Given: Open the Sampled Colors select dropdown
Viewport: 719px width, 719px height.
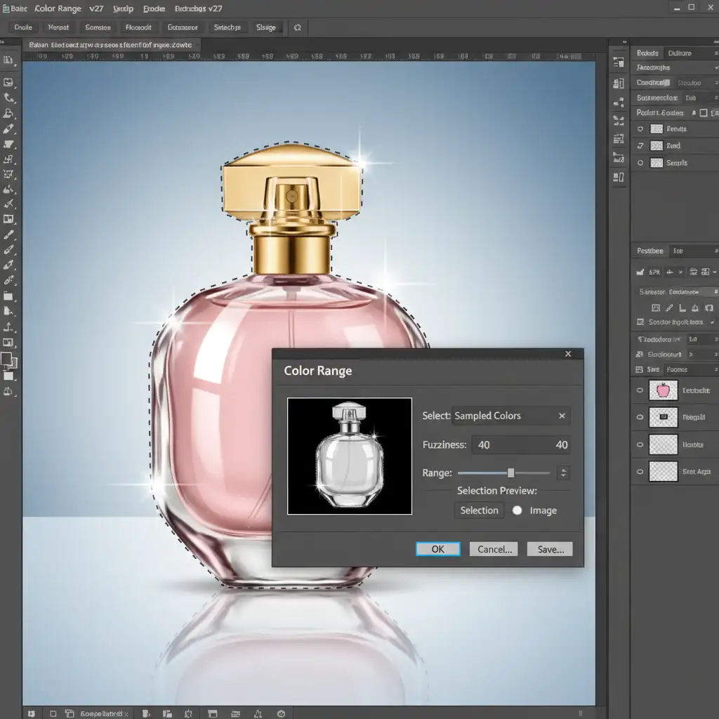Looking at the screenshot, I should coord(511,416).
